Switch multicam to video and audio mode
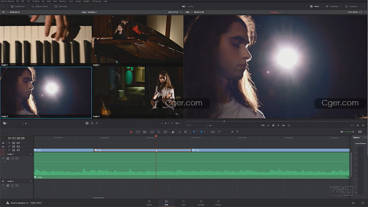Image resolution: width=368 pixels, height=207 pixels. [x=92, y=123]
